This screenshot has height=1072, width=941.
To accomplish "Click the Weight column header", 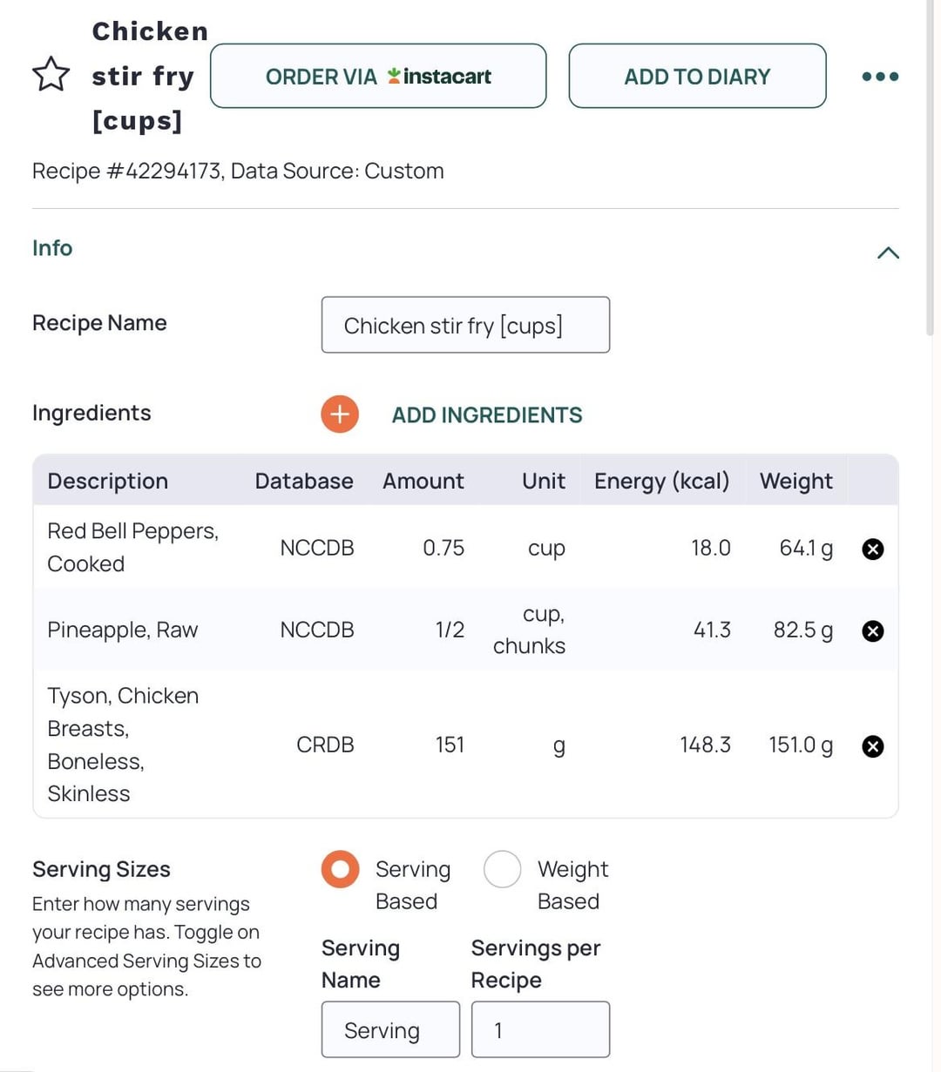I will coord(796,481).
